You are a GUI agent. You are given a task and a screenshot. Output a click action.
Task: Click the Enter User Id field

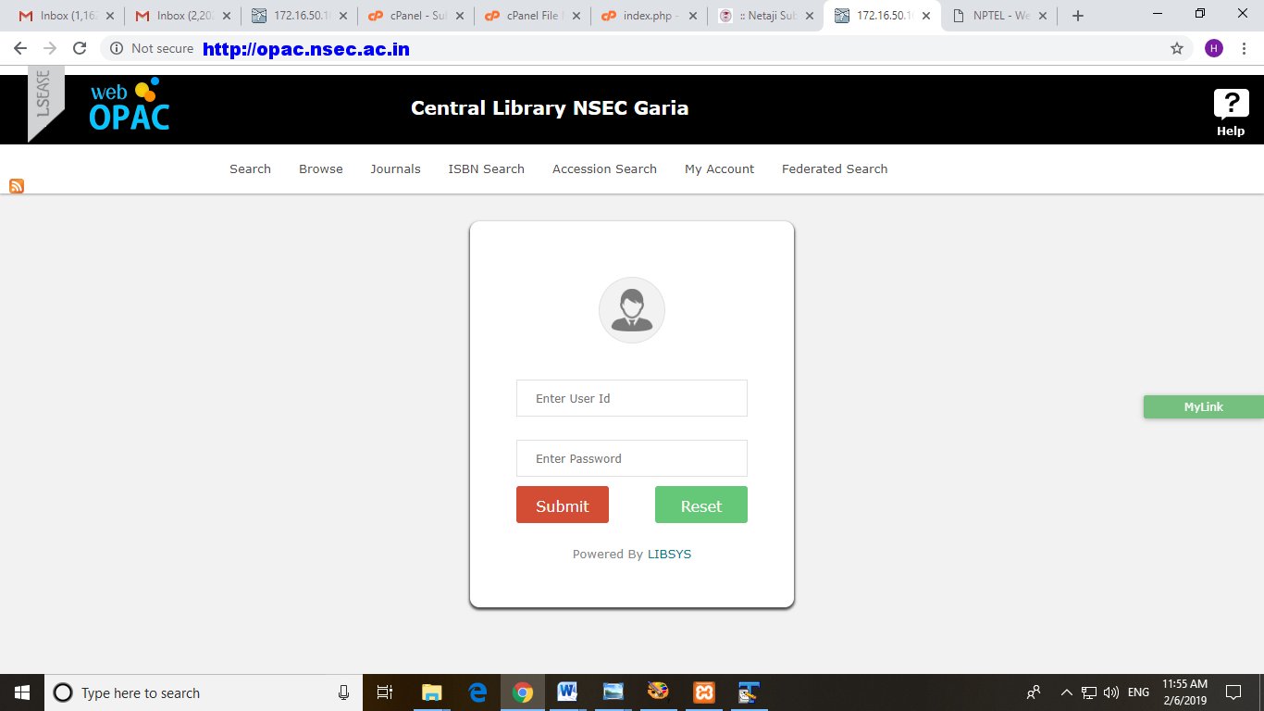[x=631, y=398]
